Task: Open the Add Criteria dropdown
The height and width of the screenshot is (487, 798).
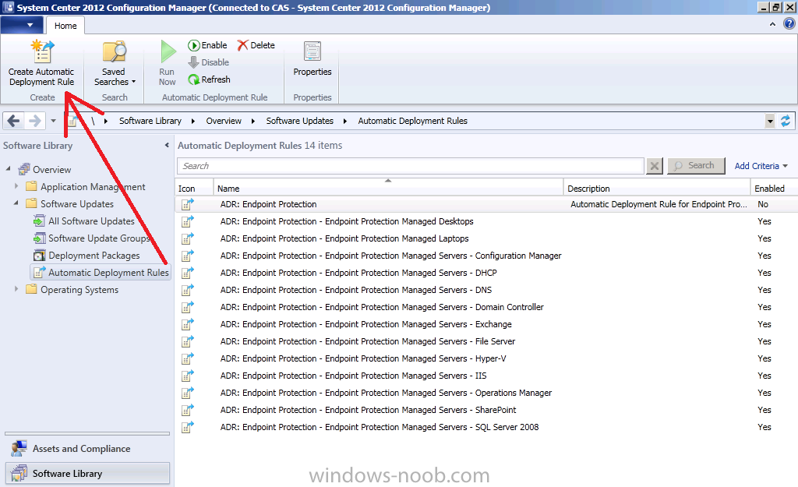Action: pos(761,166)
